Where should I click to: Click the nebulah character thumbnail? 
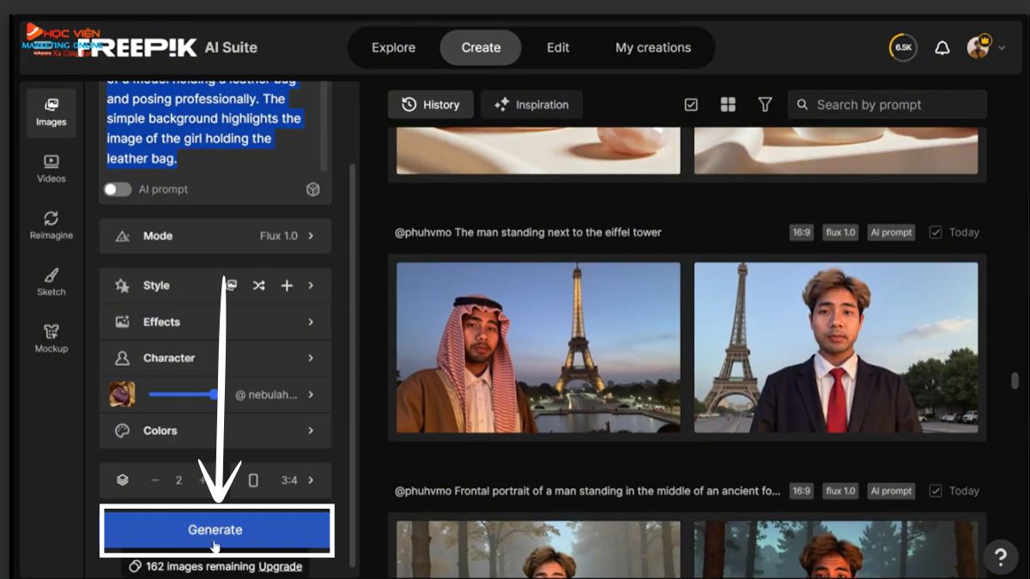tap(122, 395)
